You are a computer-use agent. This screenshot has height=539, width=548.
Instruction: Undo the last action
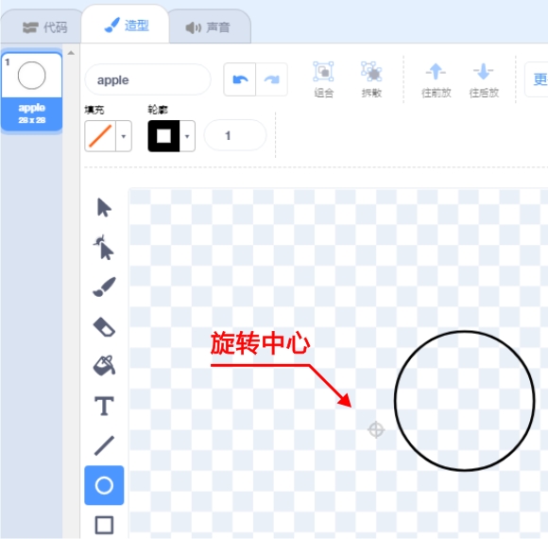coord(240,79)
